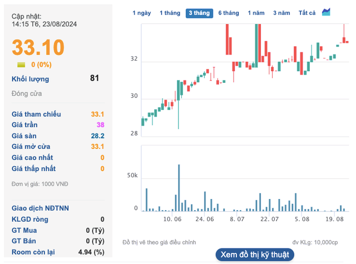Select the highlighted 3 tháng tab
This screenshot has height=264, width=356.
pyautogui.click(x=199, y=13)
